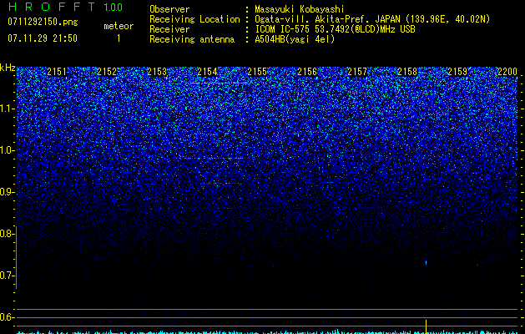
Task: Click the ICOM IC-575 receiver text
Action: 335,29
